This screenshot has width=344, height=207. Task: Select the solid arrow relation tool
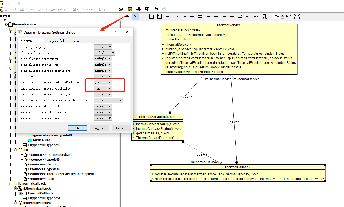tap(168, 16)
